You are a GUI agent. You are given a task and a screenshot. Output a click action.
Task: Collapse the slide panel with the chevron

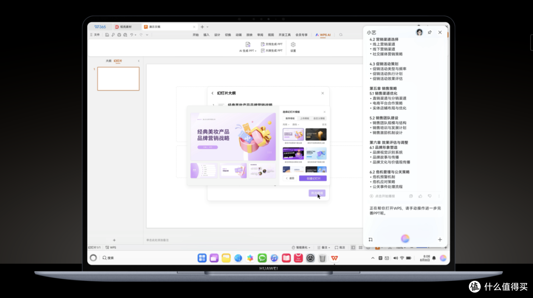(139, 61)
